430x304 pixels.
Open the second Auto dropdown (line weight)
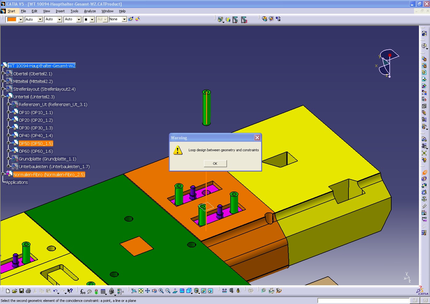click(x=60, y=19)
